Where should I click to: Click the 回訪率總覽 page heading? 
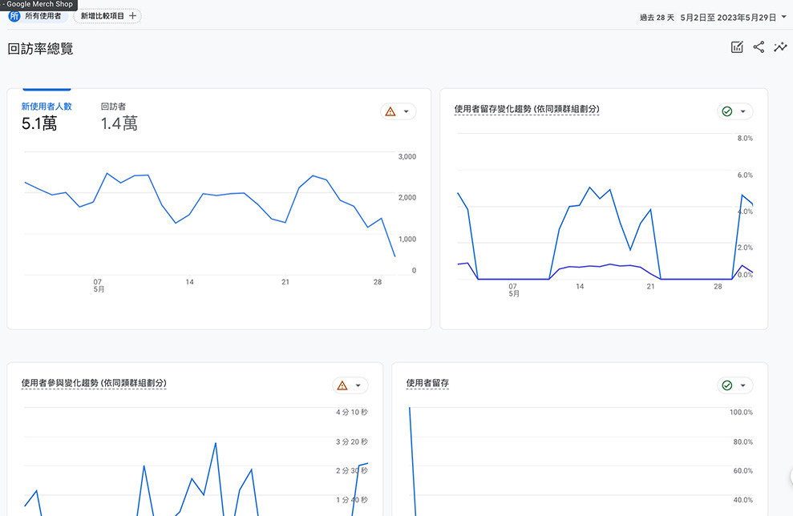coord(40,49)
